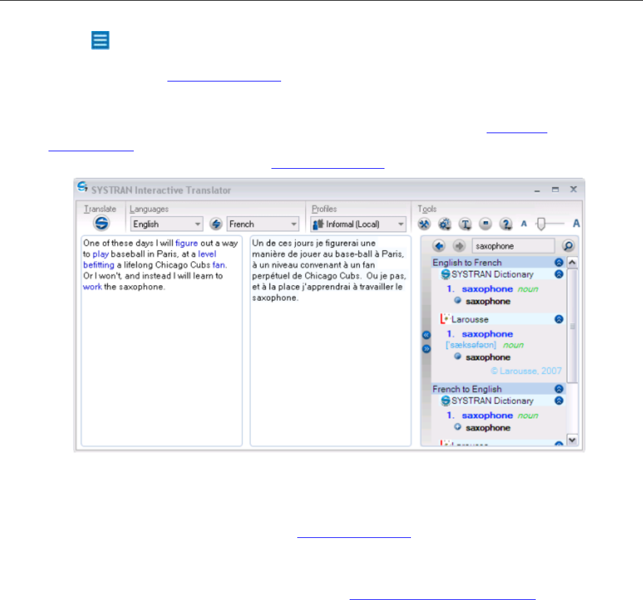Click the 'SYSTRAN Interactive Translator' window title
This screenshot has height=600, width=643.
pyautogui.click(x=161, y=191)
